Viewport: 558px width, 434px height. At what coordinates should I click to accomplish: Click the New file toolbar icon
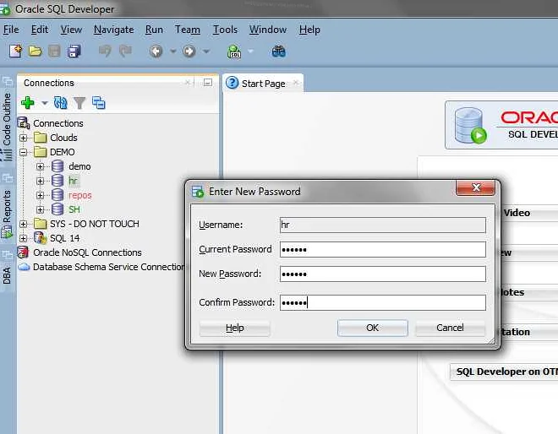pyautogui.click(x=15, y=52)
